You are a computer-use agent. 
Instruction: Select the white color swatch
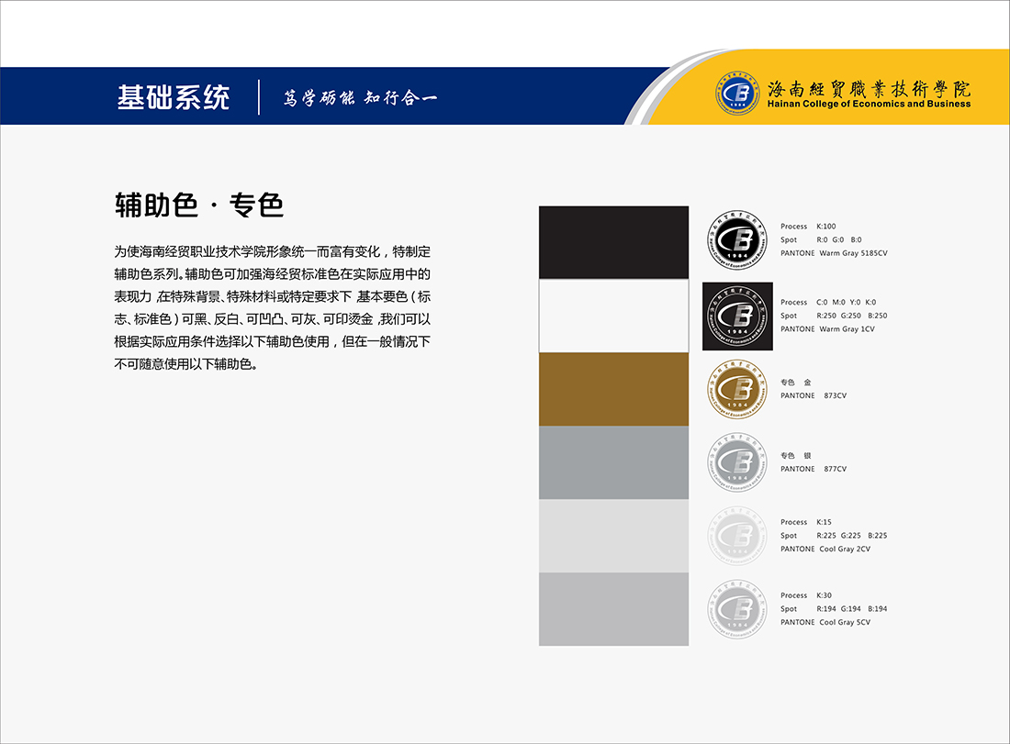tap(613, 316)
